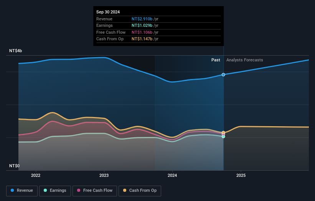
Task: Click the teal Earnings data point marker
Action: point(223,137)
